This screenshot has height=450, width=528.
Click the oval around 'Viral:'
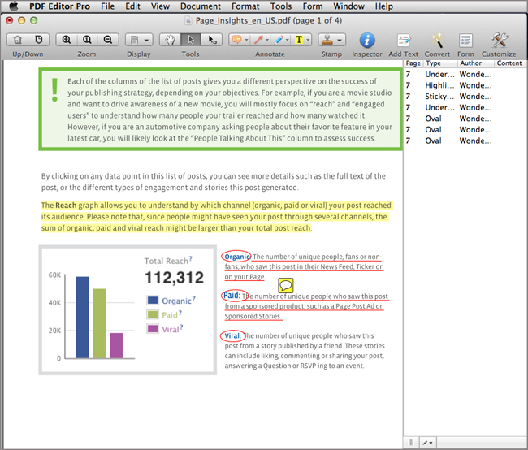tap(232, 335)
